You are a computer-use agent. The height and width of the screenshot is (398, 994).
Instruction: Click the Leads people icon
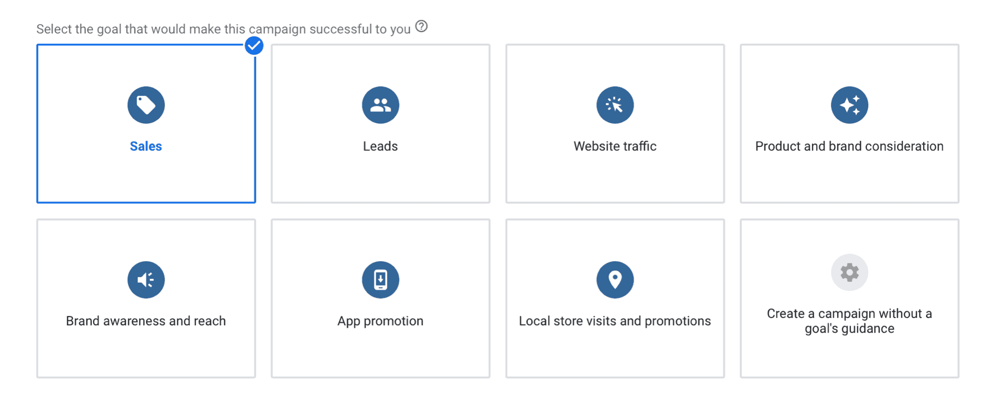click(x=381, y=105)
